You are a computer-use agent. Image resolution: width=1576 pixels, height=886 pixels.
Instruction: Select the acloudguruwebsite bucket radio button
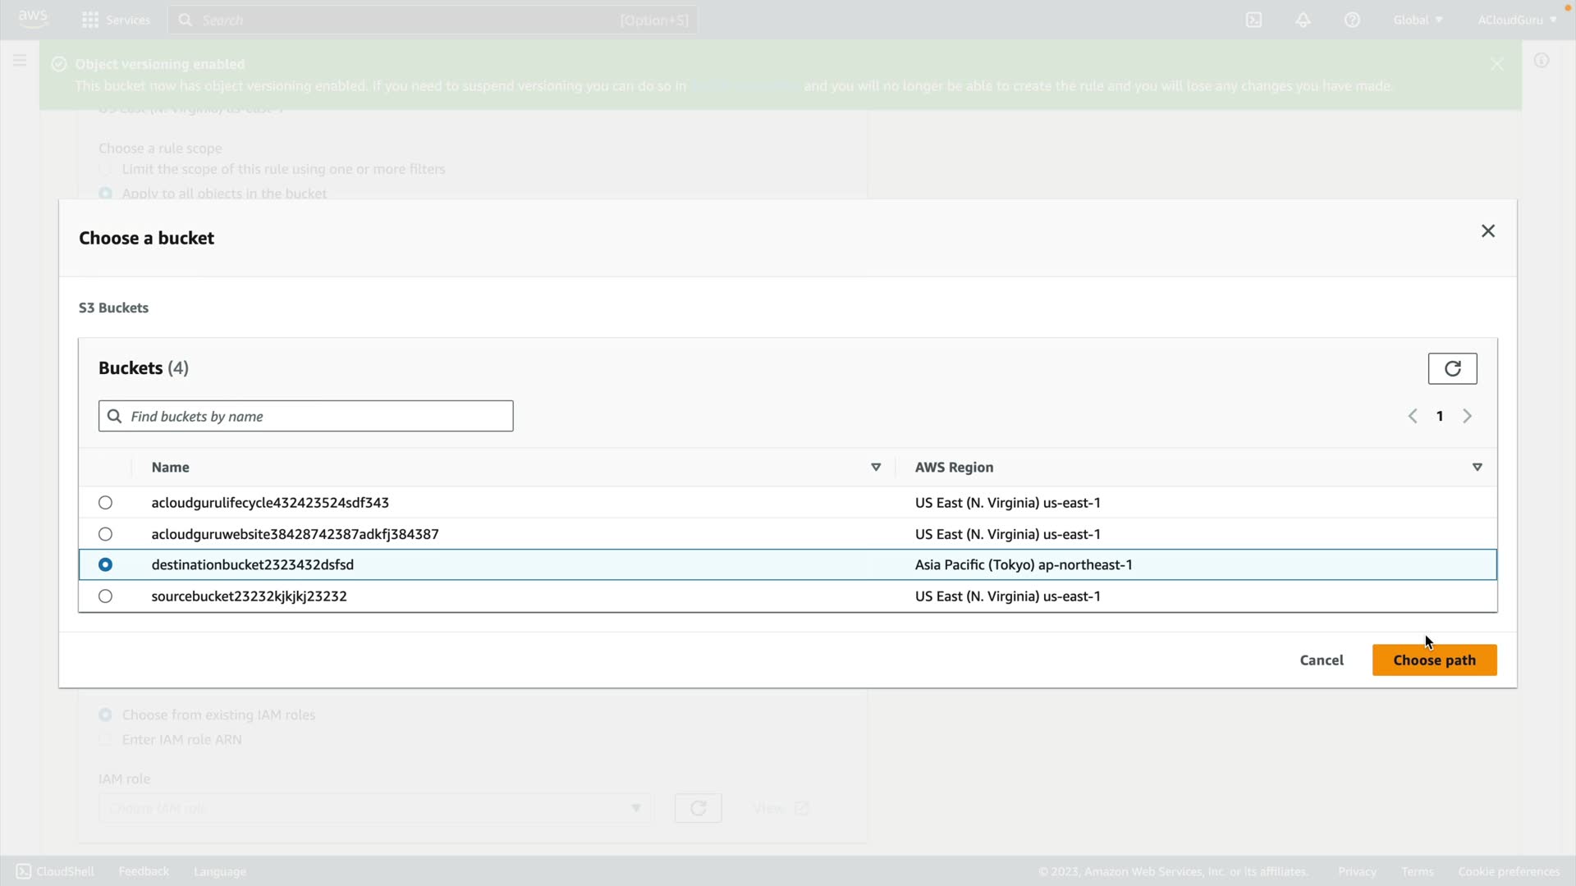pos(105,534)
